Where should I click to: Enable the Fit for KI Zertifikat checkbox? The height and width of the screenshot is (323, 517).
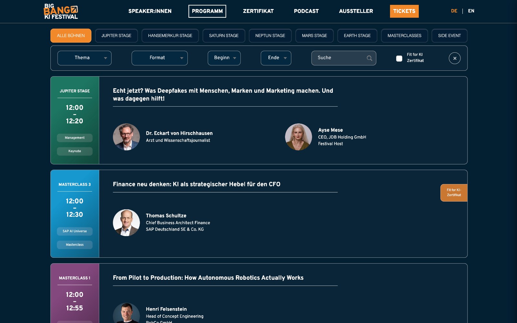coord(399,58)
